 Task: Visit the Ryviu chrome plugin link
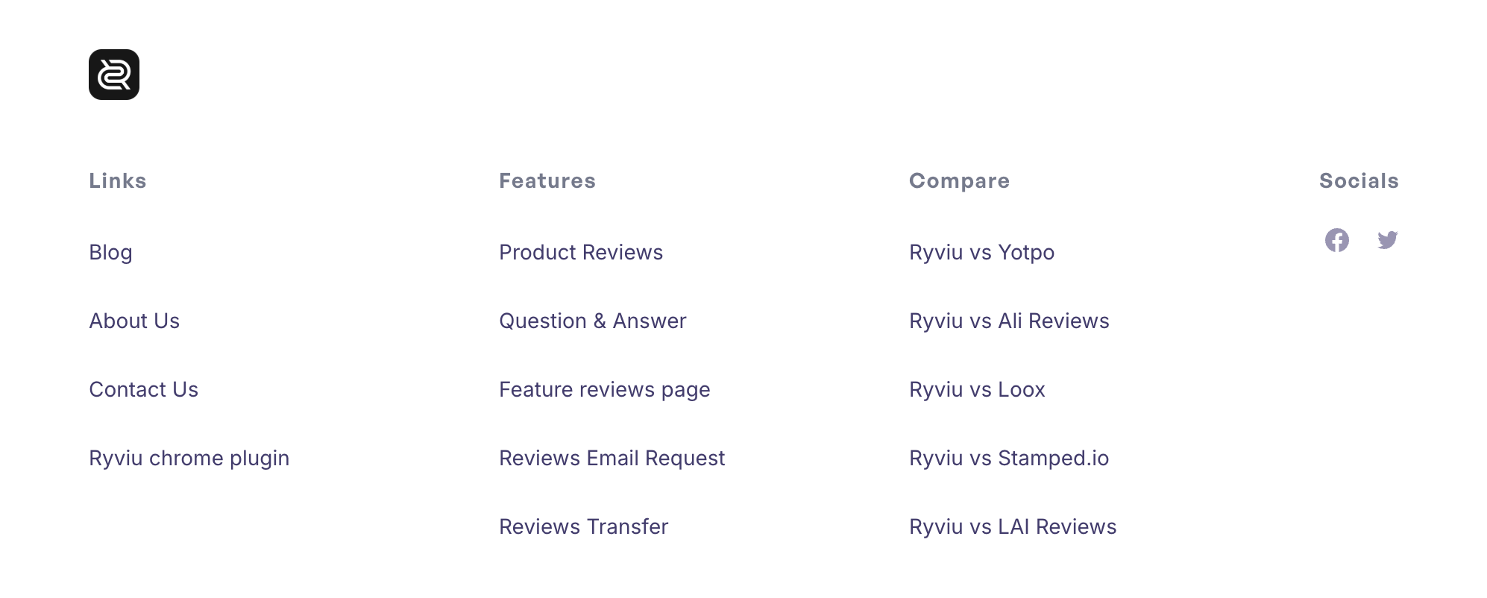(x=189, y=459)
